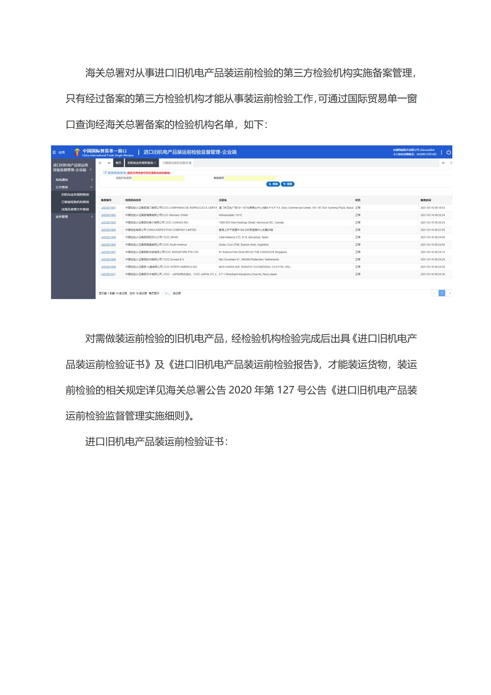This screenshot has height=695, width=491.
Task: Switch to the 旧机电业务规则查询 tab
Action: (x=142, y=163)
